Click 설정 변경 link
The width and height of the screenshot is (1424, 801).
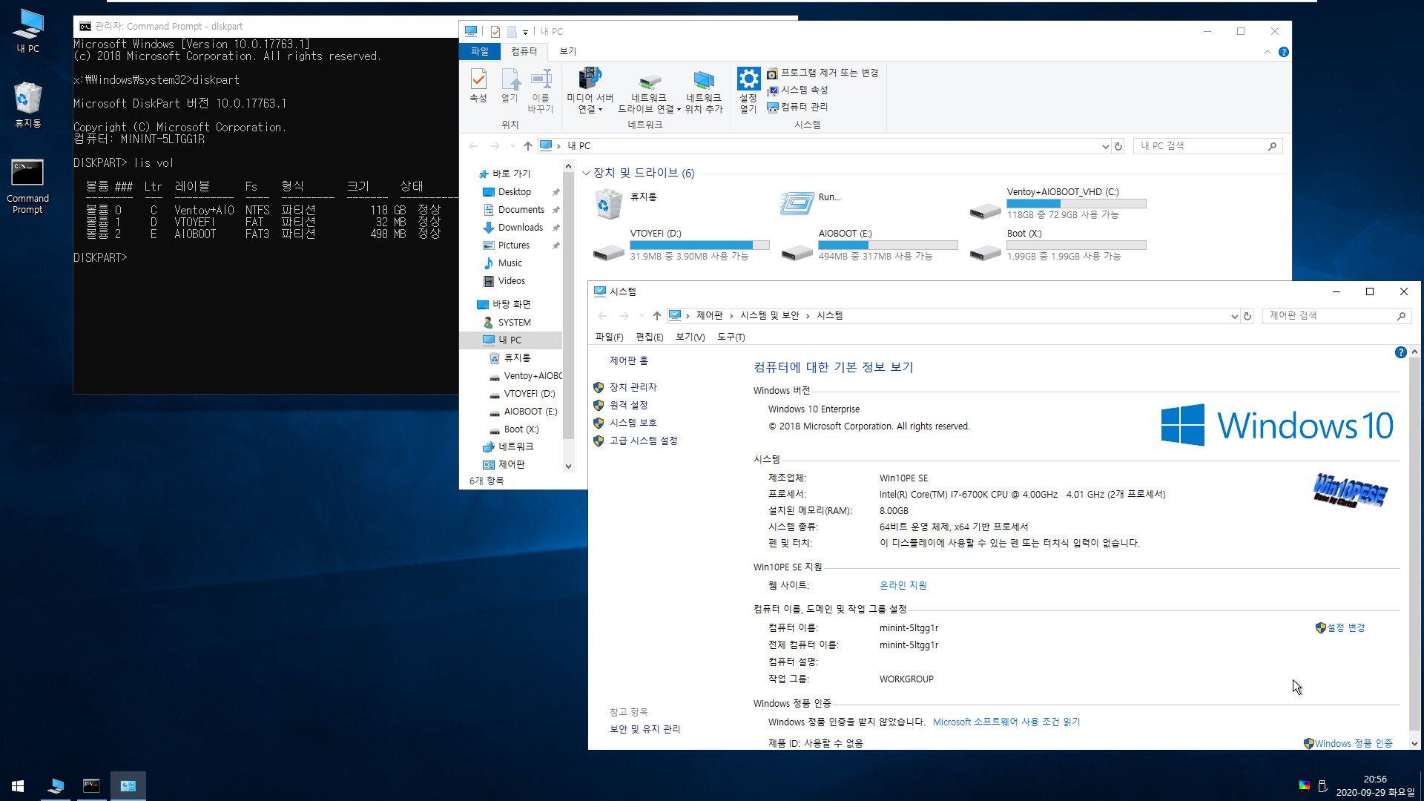pyautogui.click(x=1345, y=627)
